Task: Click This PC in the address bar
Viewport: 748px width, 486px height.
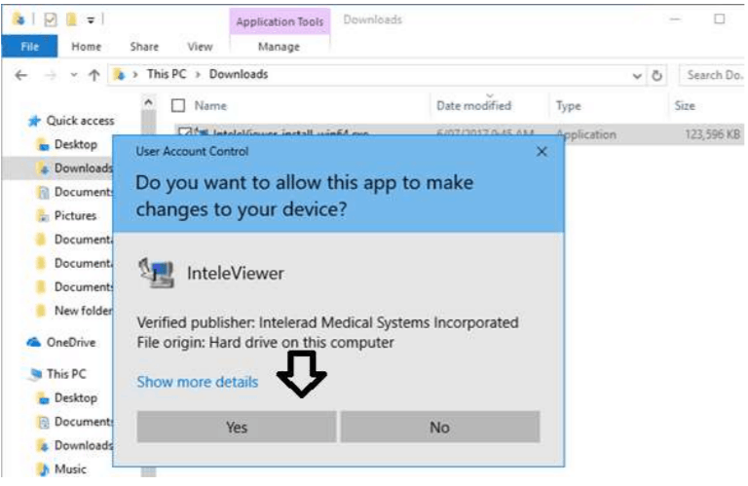Action: 167,74
